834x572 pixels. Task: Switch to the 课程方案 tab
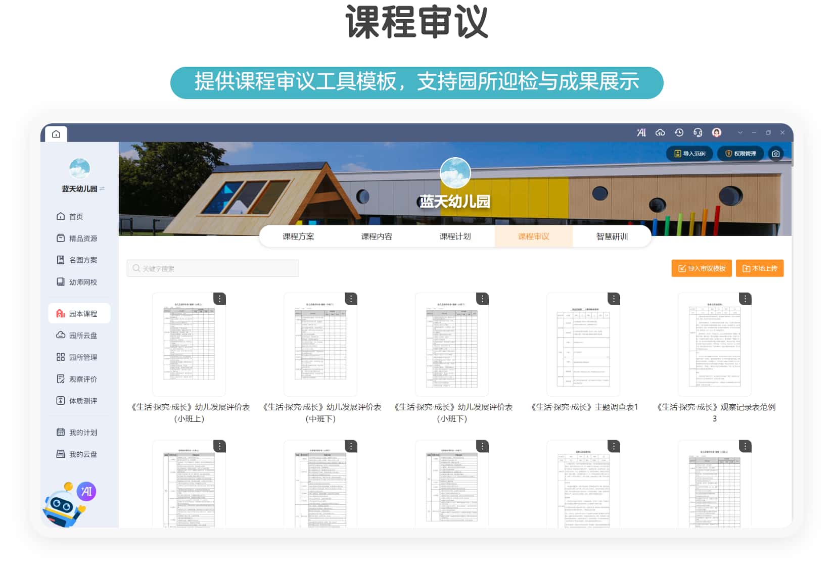[x=298, y=236]
